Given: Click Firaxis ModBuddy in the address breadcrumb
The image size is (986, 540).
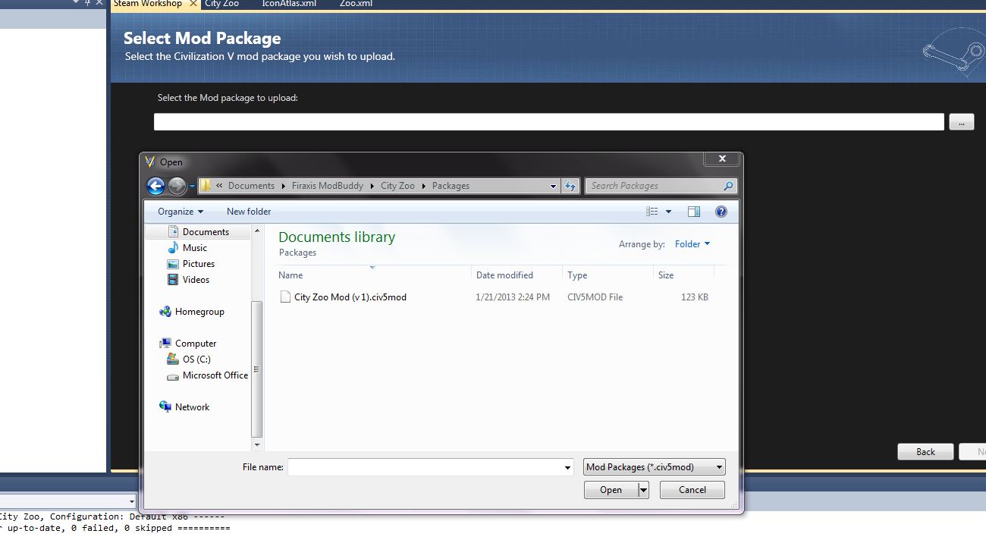Looking at the screenshot, I should point(327,186).
